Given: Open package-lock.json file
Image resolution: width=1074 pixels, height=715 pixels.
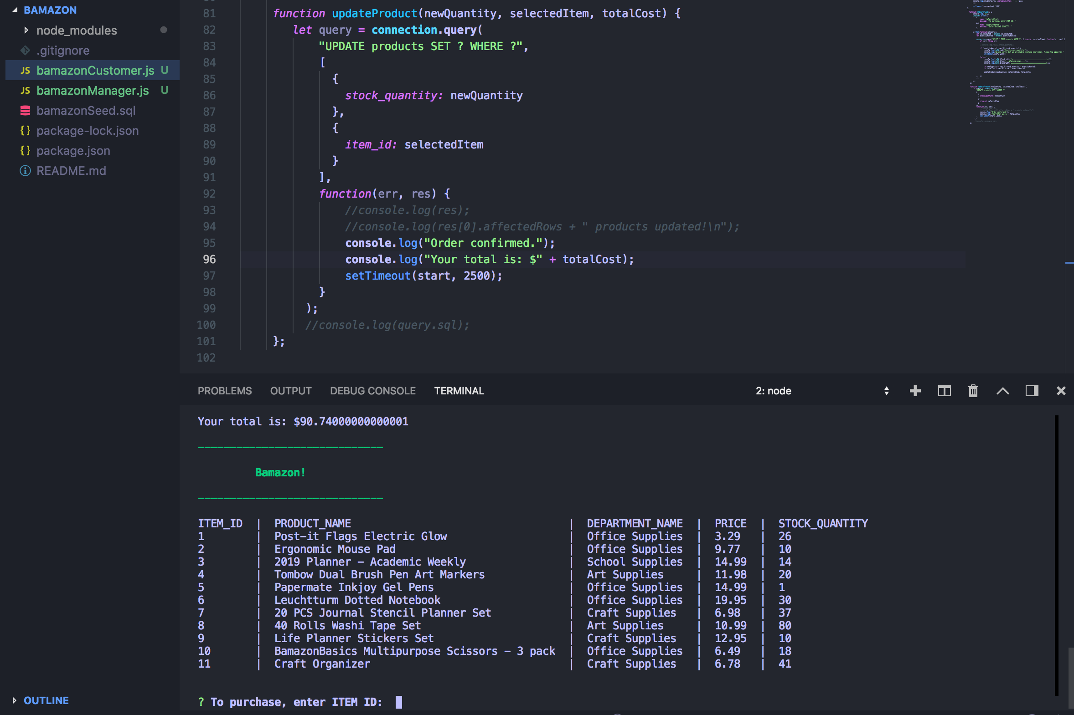Looking at the screenshot, I should click(88, 130).
